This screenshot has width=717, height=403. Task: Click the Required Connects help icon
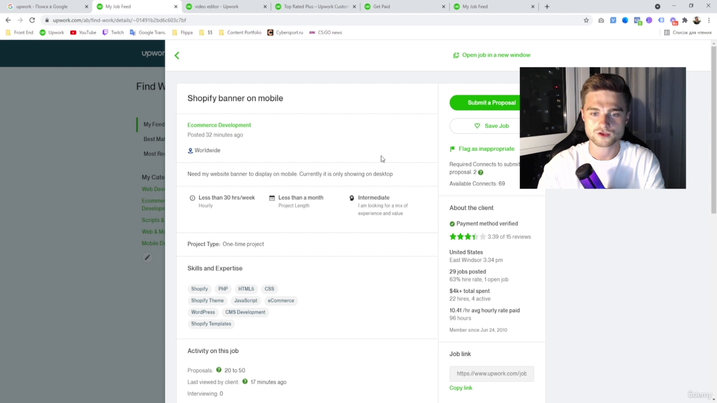[x=481, y=172]
